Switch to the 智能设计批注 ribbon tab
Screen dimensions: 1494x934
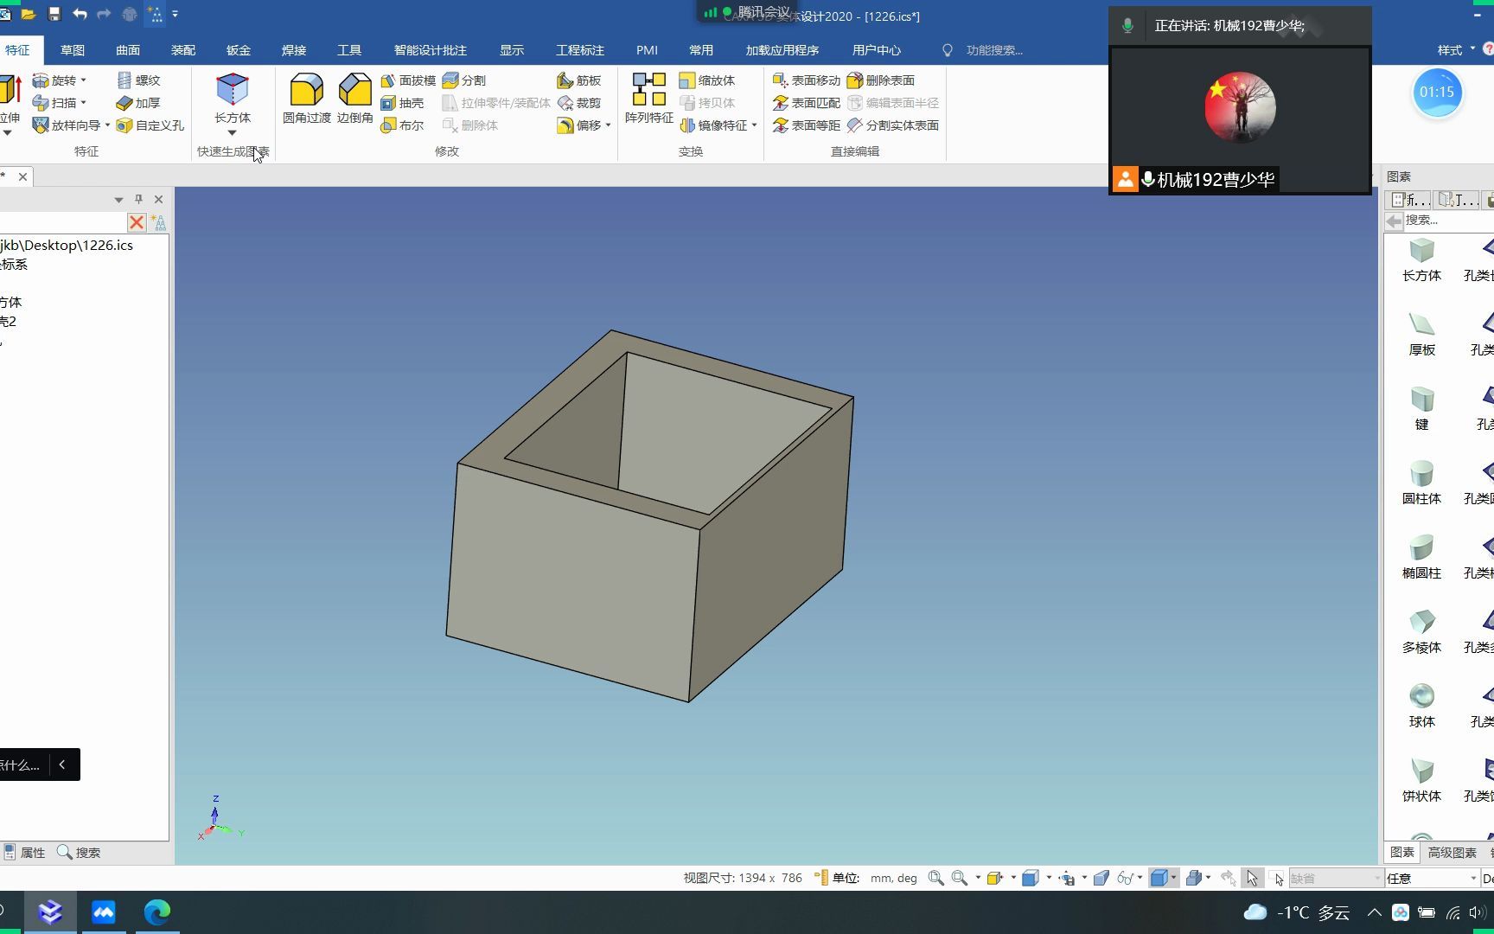tap(431, 50)
